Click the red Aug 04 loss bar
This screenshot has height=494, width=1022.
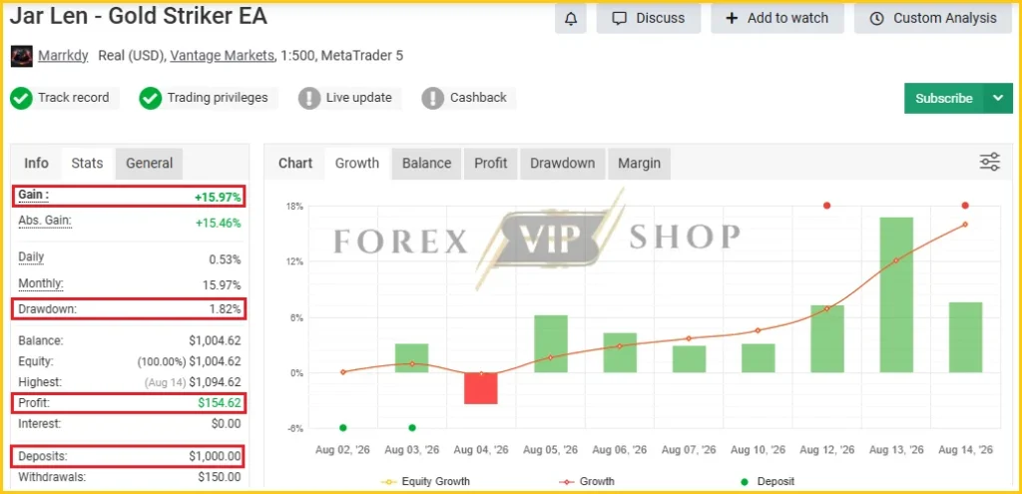tap(481, 388)
